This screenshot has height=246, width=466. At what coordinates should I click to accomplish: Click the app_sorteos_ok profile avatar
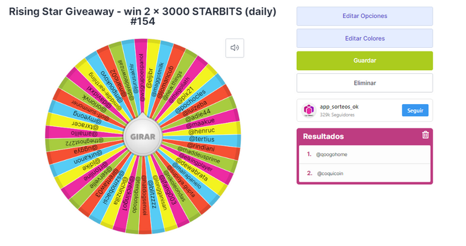pyautogui.click(x=309, y=110)
